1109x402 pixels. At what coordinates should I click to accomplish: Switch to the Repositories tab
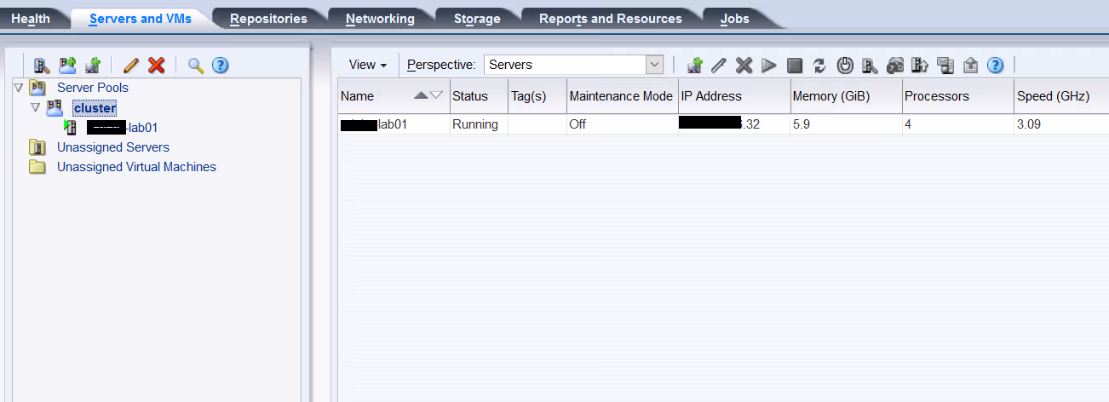coord(268,19)
